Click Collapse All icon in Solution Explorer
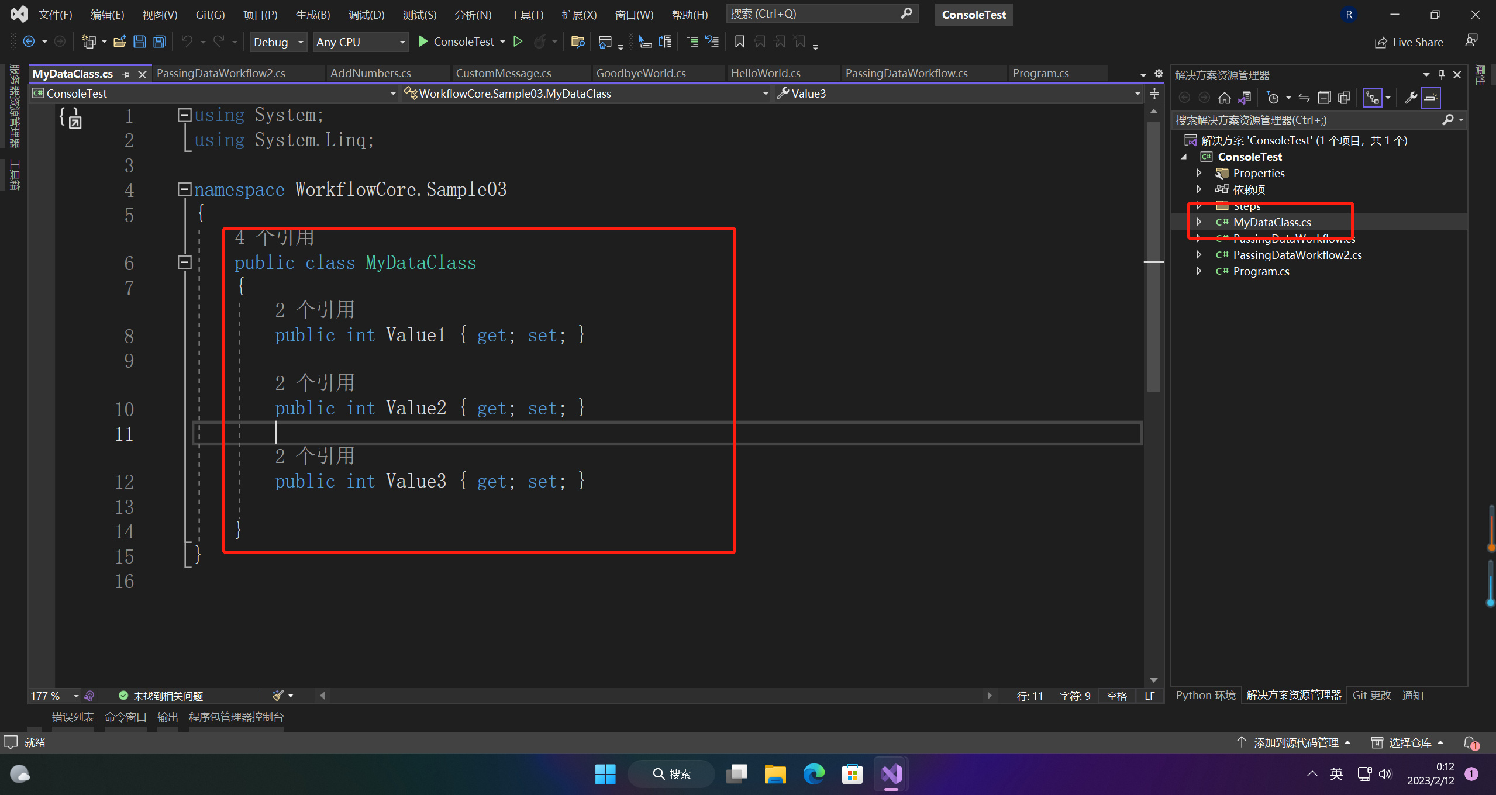The width and height of the screenshot is (1496, 795). pos(1324,98)
